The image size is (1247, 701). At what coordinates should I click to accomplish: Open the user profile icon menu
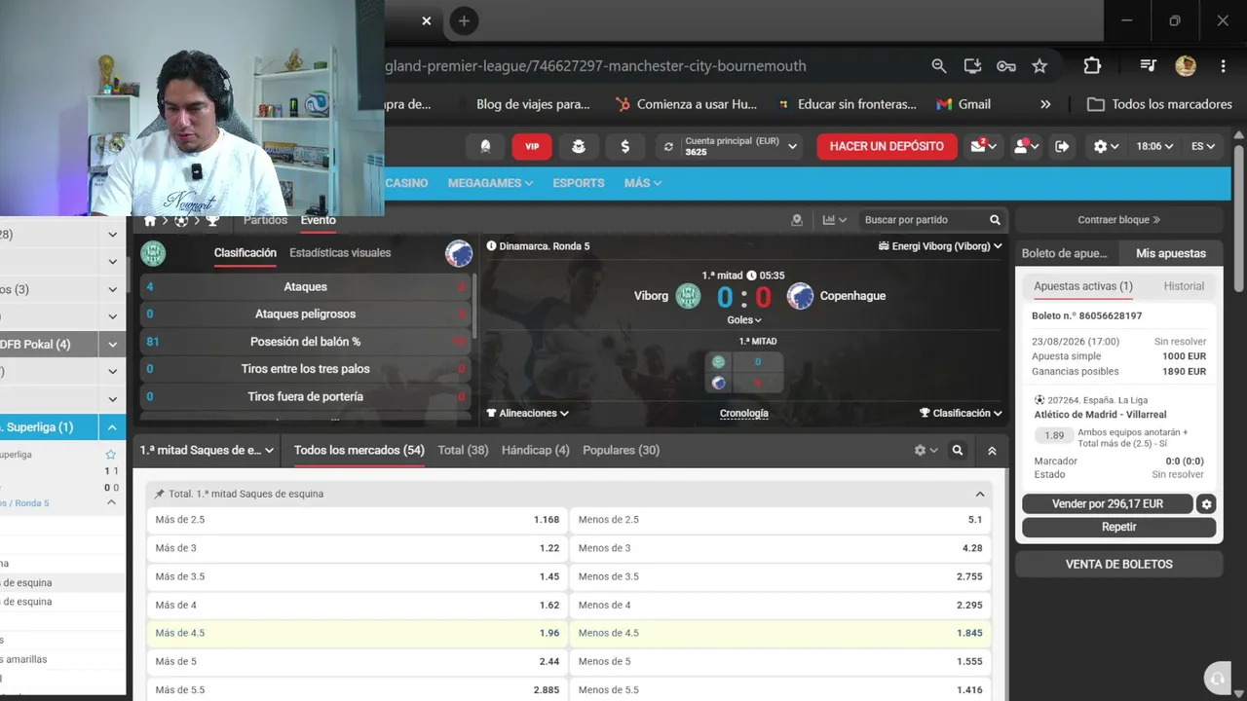click(x=1026, y=146)
